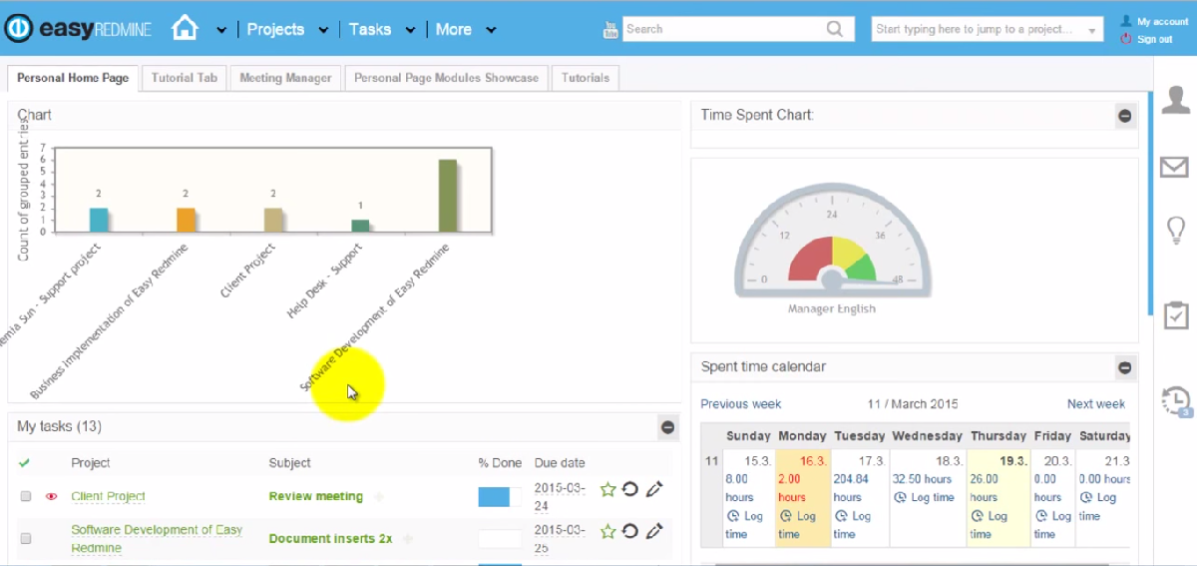Screen dimensions: 1197x566
Task: Open Software Development of Easy Redmine project link
Action: tap(157, 539)
